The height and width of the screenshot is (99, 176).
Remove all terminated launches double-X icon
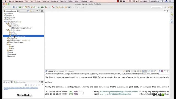pyautogui.click(x=129, y=71)
